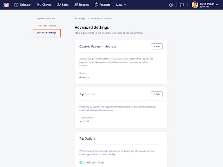This screenshot has height=167, width=223.
Task: Edit Custom Payment Methods
Action: 156,46
